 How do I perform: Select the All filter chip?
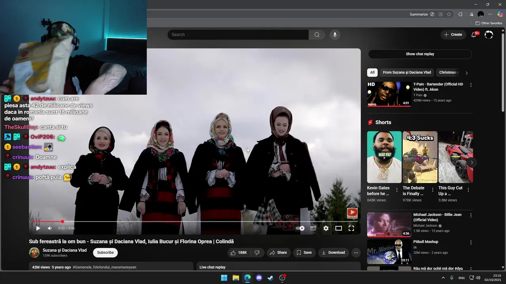pos(372,73)
